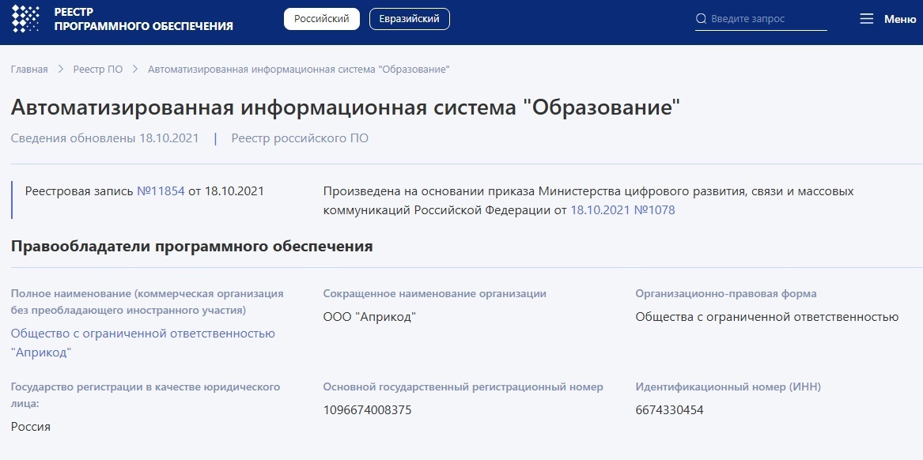
Task: Click the chevron after "Главная" breadcrumb
Action: (59, 69)
